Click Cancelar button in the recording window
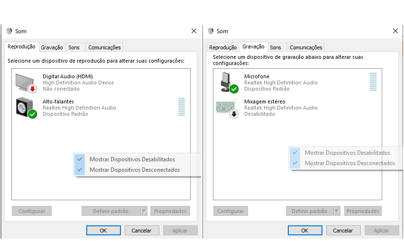This screenshot has width=404, height=241. point(343,231)
